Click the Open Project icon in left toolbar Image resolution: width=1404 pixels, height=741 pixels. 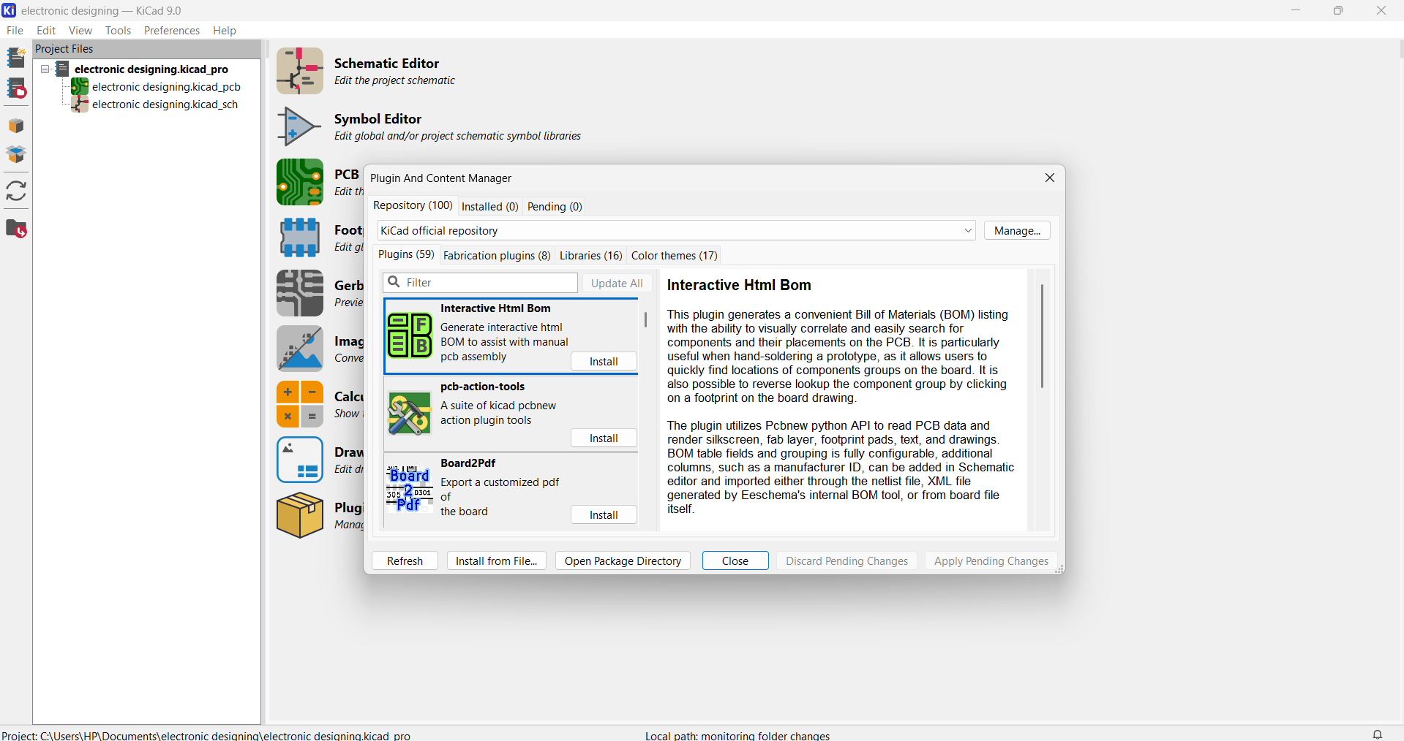[x=16, y=88]
